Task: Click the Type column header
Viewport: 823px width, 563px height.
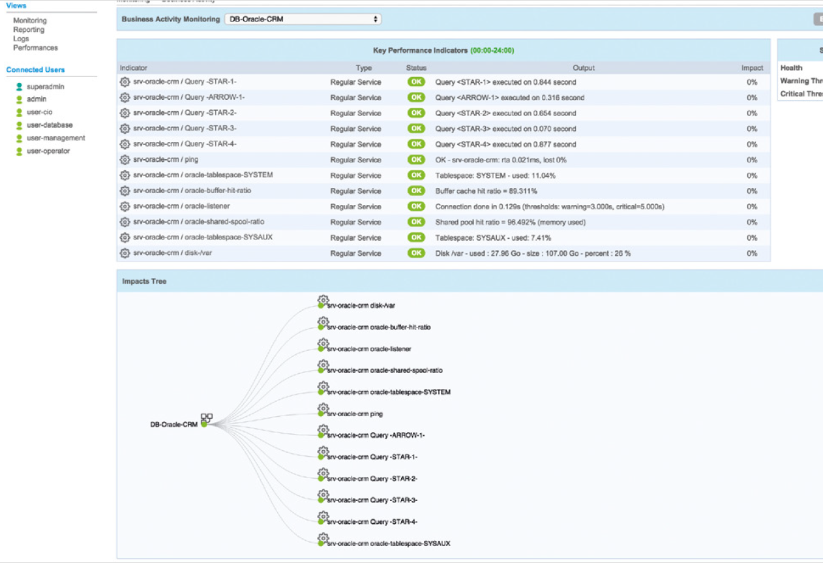Action: [363, 68]
